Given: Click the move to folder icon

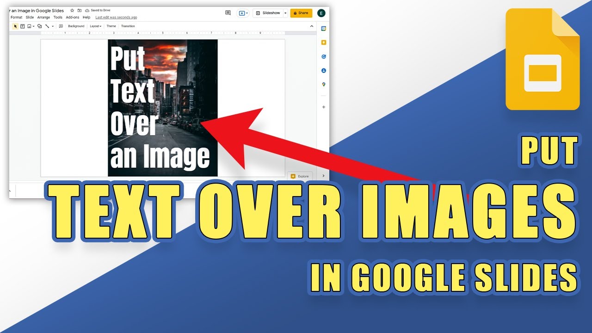Looking at the screenshot, I should click(x=80, y=10).
